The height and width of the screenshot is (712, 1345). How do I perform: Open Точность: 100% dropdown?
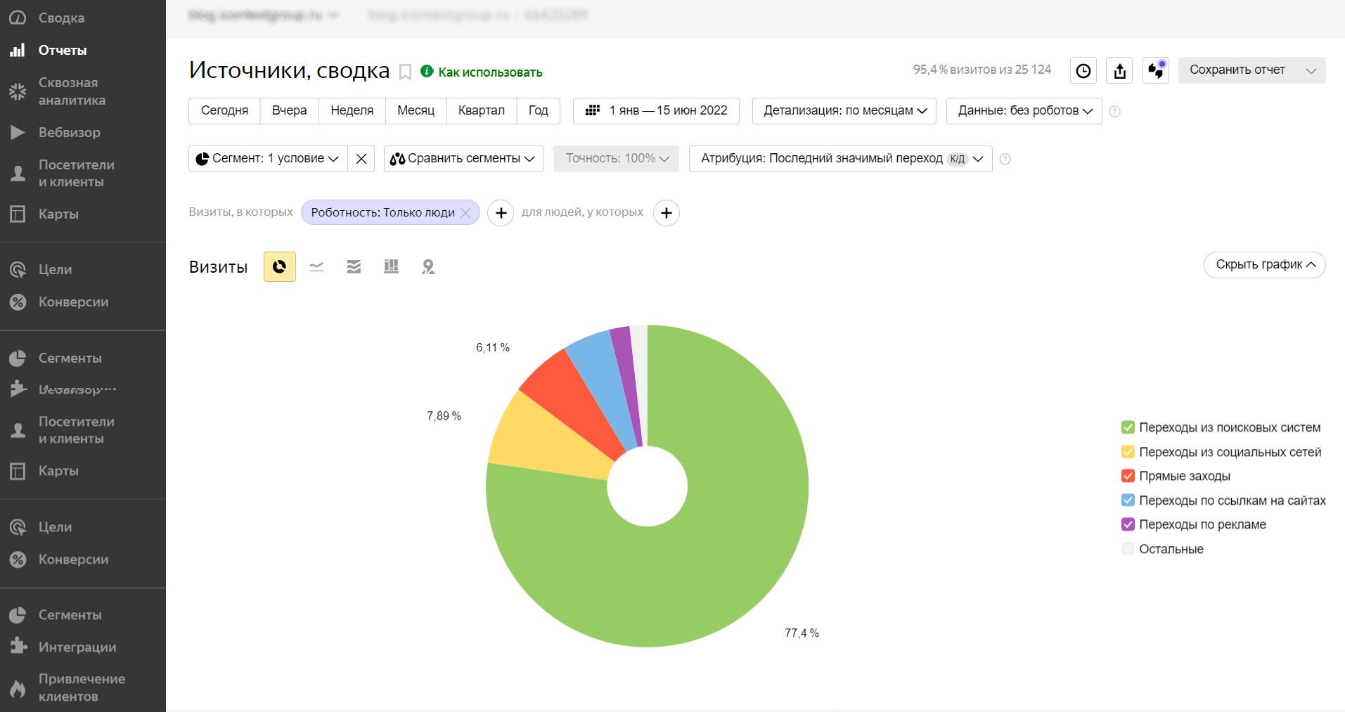616,158
